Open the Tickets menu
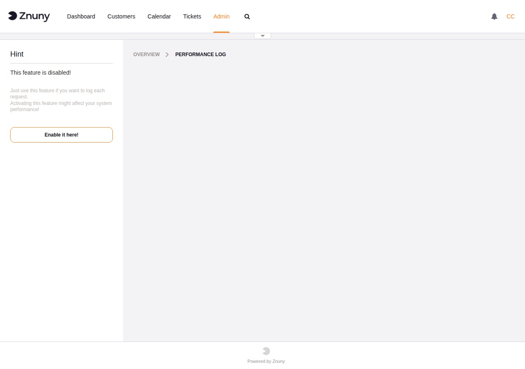525x369 pixels. click(x=192, y=16)
